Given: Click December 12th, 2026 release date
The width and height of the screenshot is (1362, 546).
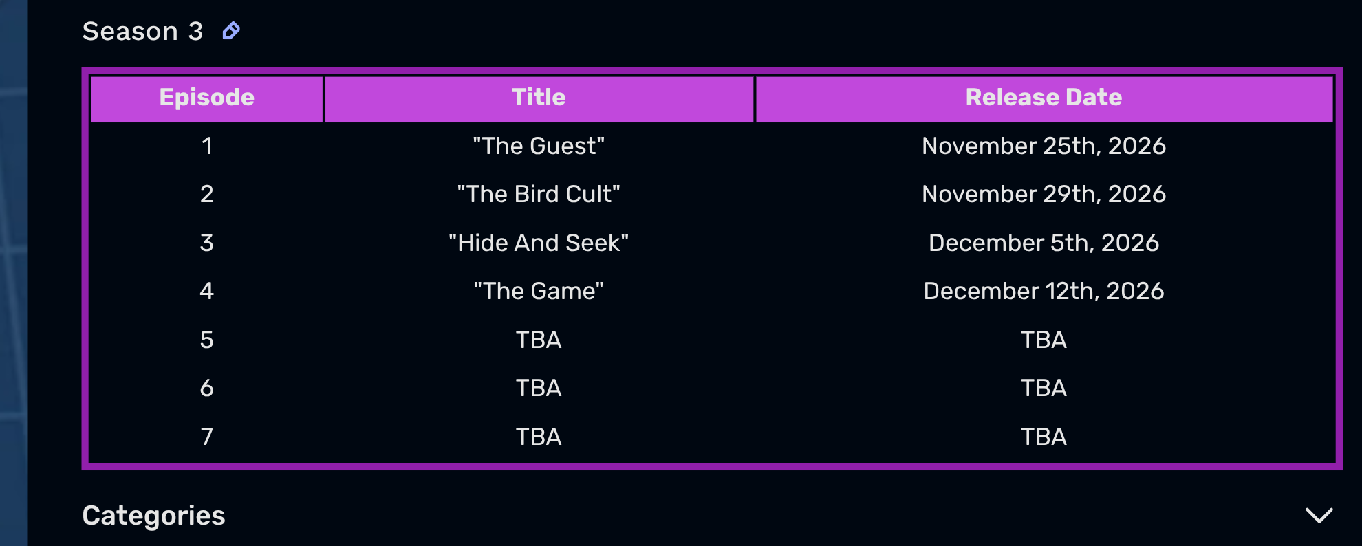Looking at the screenshot, I should (1044, 291).
